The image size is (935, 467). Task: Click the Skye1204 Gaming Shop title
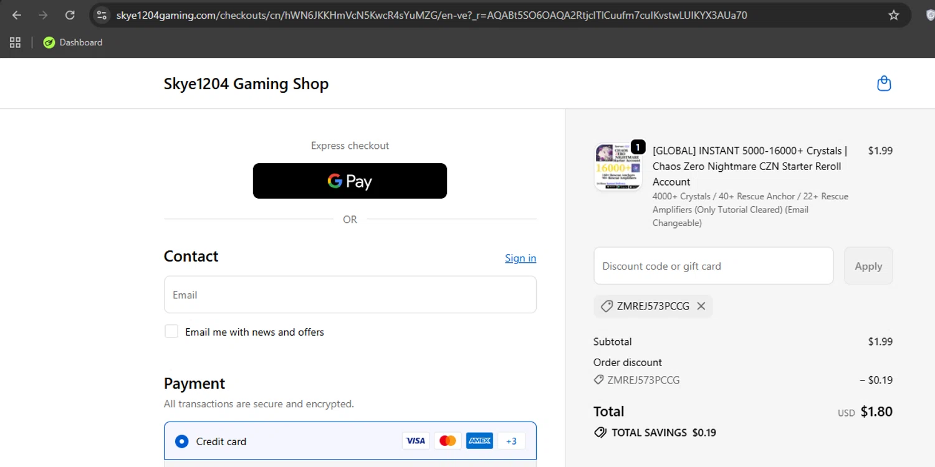(246, 84)
